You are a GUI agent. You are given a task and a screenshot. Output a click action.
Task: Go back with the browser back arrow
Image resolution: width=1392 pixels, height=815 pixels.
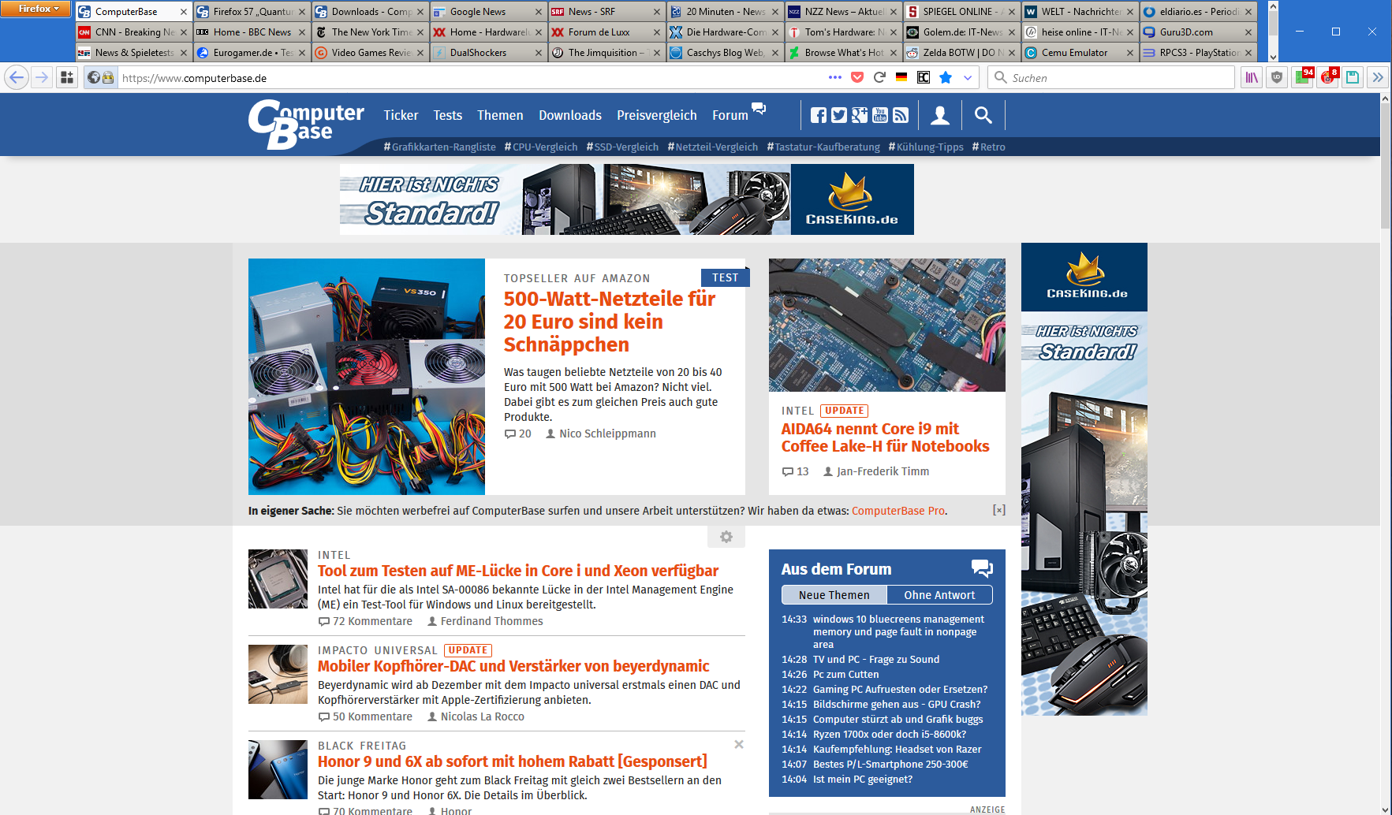[x=17, y=77]
